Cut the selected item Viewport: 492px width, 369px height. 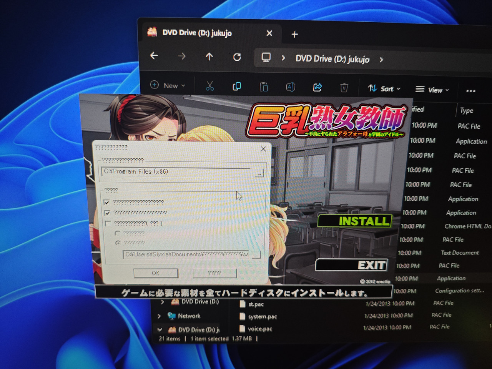pos(209,86)
